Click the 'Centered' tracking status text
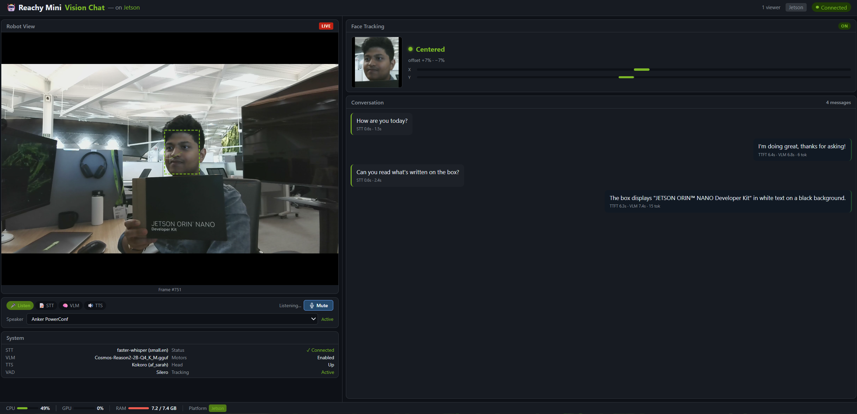 (x=430, y=49)
